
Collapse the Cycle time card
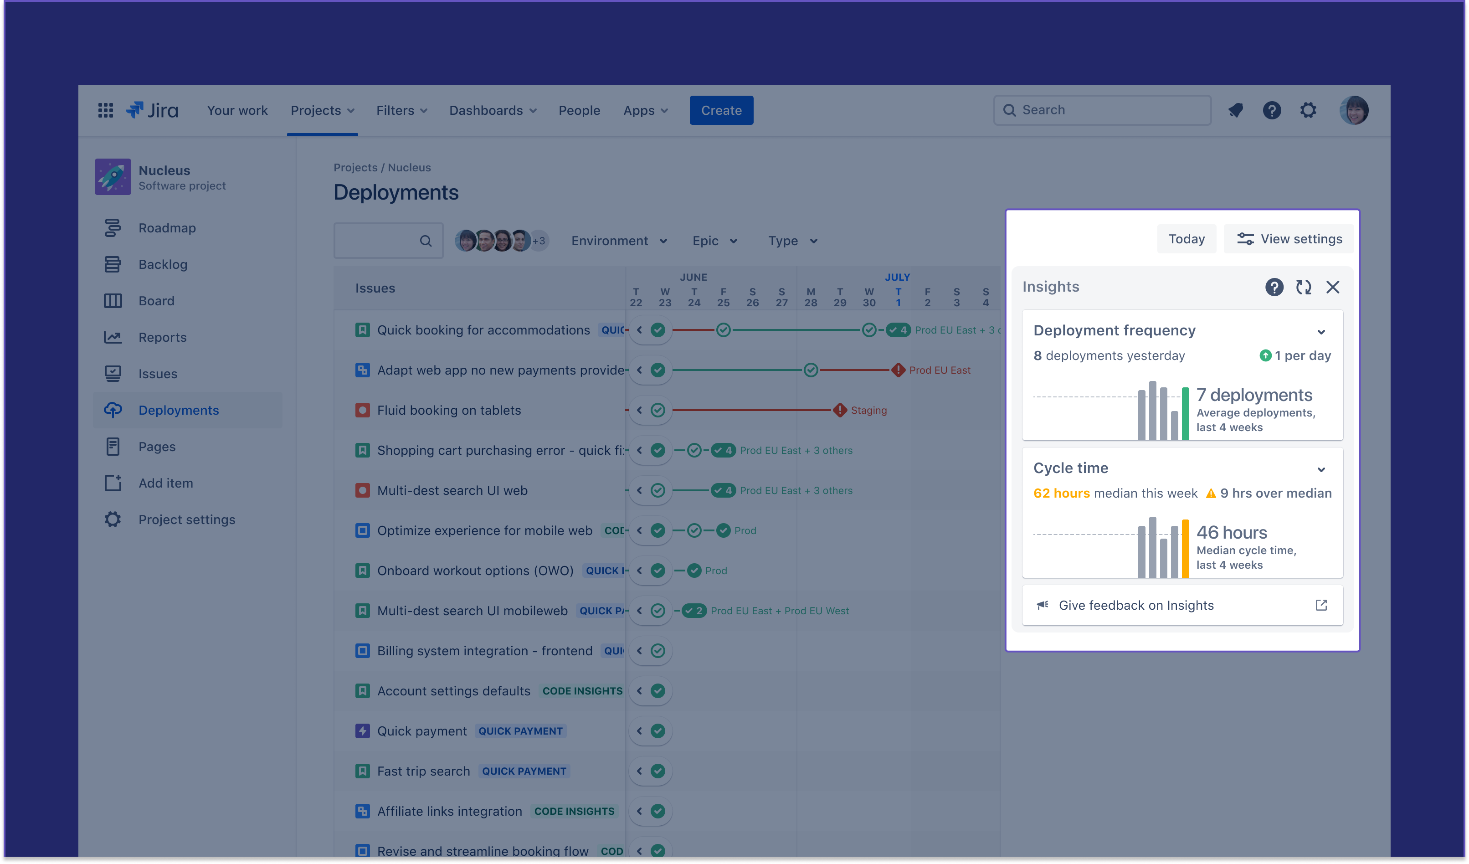pos(1321,469)
